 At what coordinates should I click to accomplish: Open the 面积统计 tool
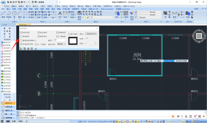click(x=7, y=65)
